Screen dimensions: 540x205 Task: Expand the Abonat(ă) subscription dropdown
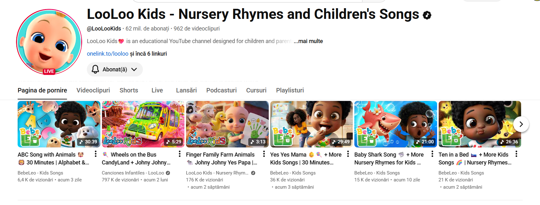[x=134, y=69]
